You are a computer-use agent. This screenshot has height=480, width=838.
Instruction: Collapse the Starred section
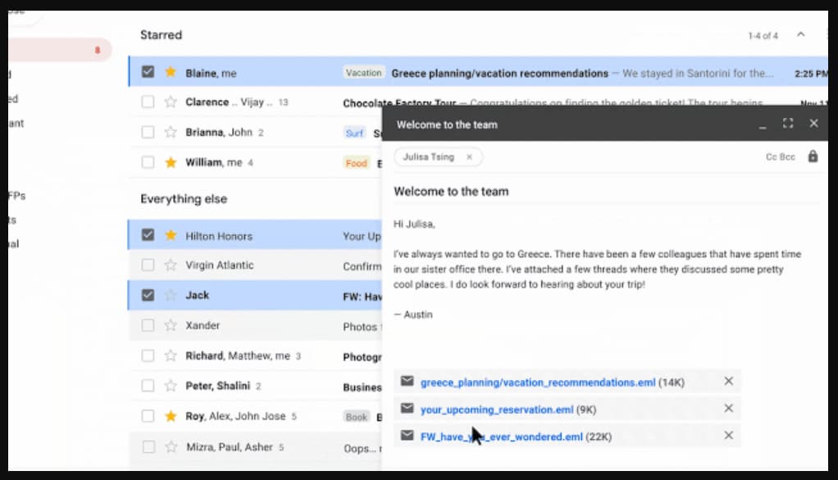(x=801, y=35)
